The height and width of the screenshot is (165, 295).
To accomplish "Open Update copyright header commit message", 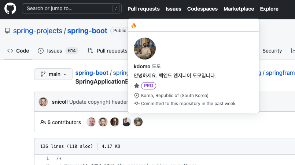I will 99,102.
